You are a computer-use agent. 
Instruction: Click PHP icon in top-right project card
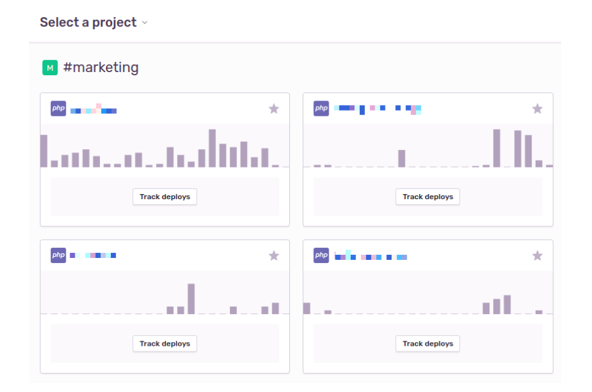click(321, 109)
